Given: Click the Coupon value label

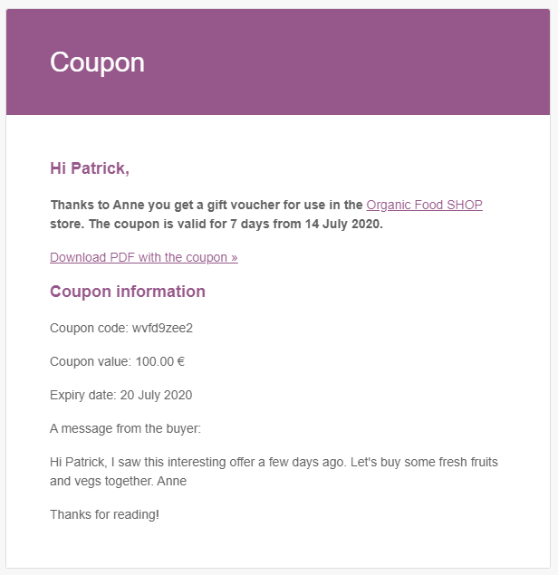Looking at the screenshot, I should click(91, 361).
